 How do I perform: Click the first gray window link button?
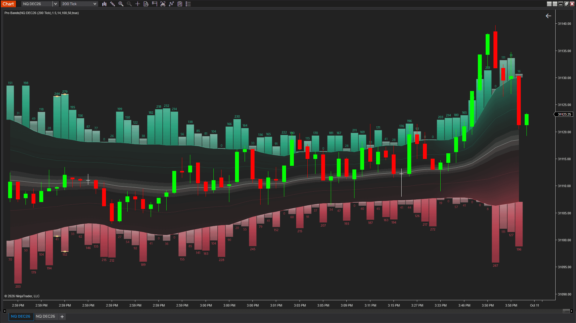(549, 4)
